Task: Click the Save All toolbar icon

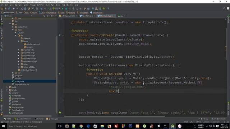Action: coord(6,9)
